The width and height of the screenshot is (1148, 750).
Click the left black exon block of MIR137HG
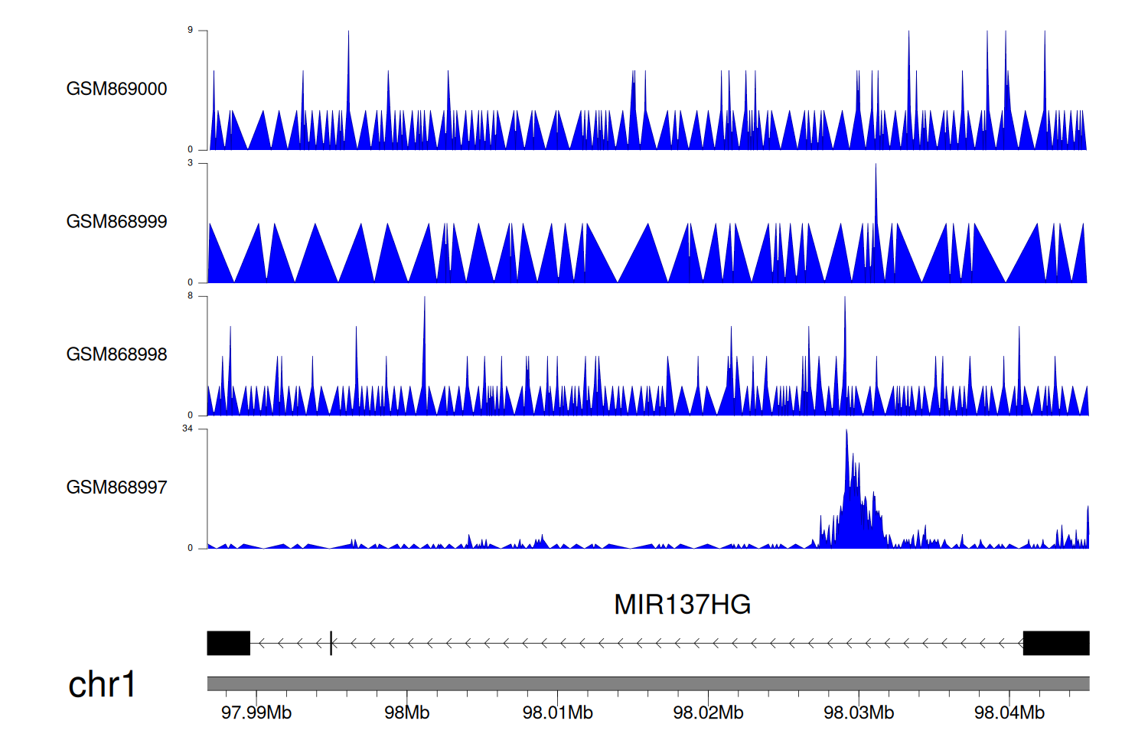228,643
